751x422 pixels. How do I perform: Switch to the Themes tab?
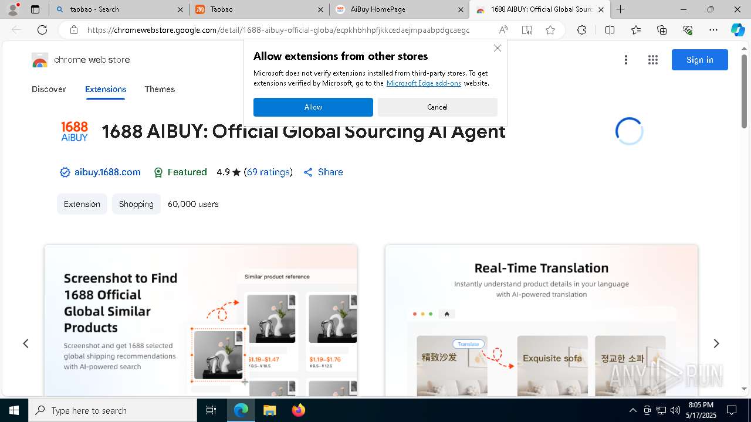[160, 89]
